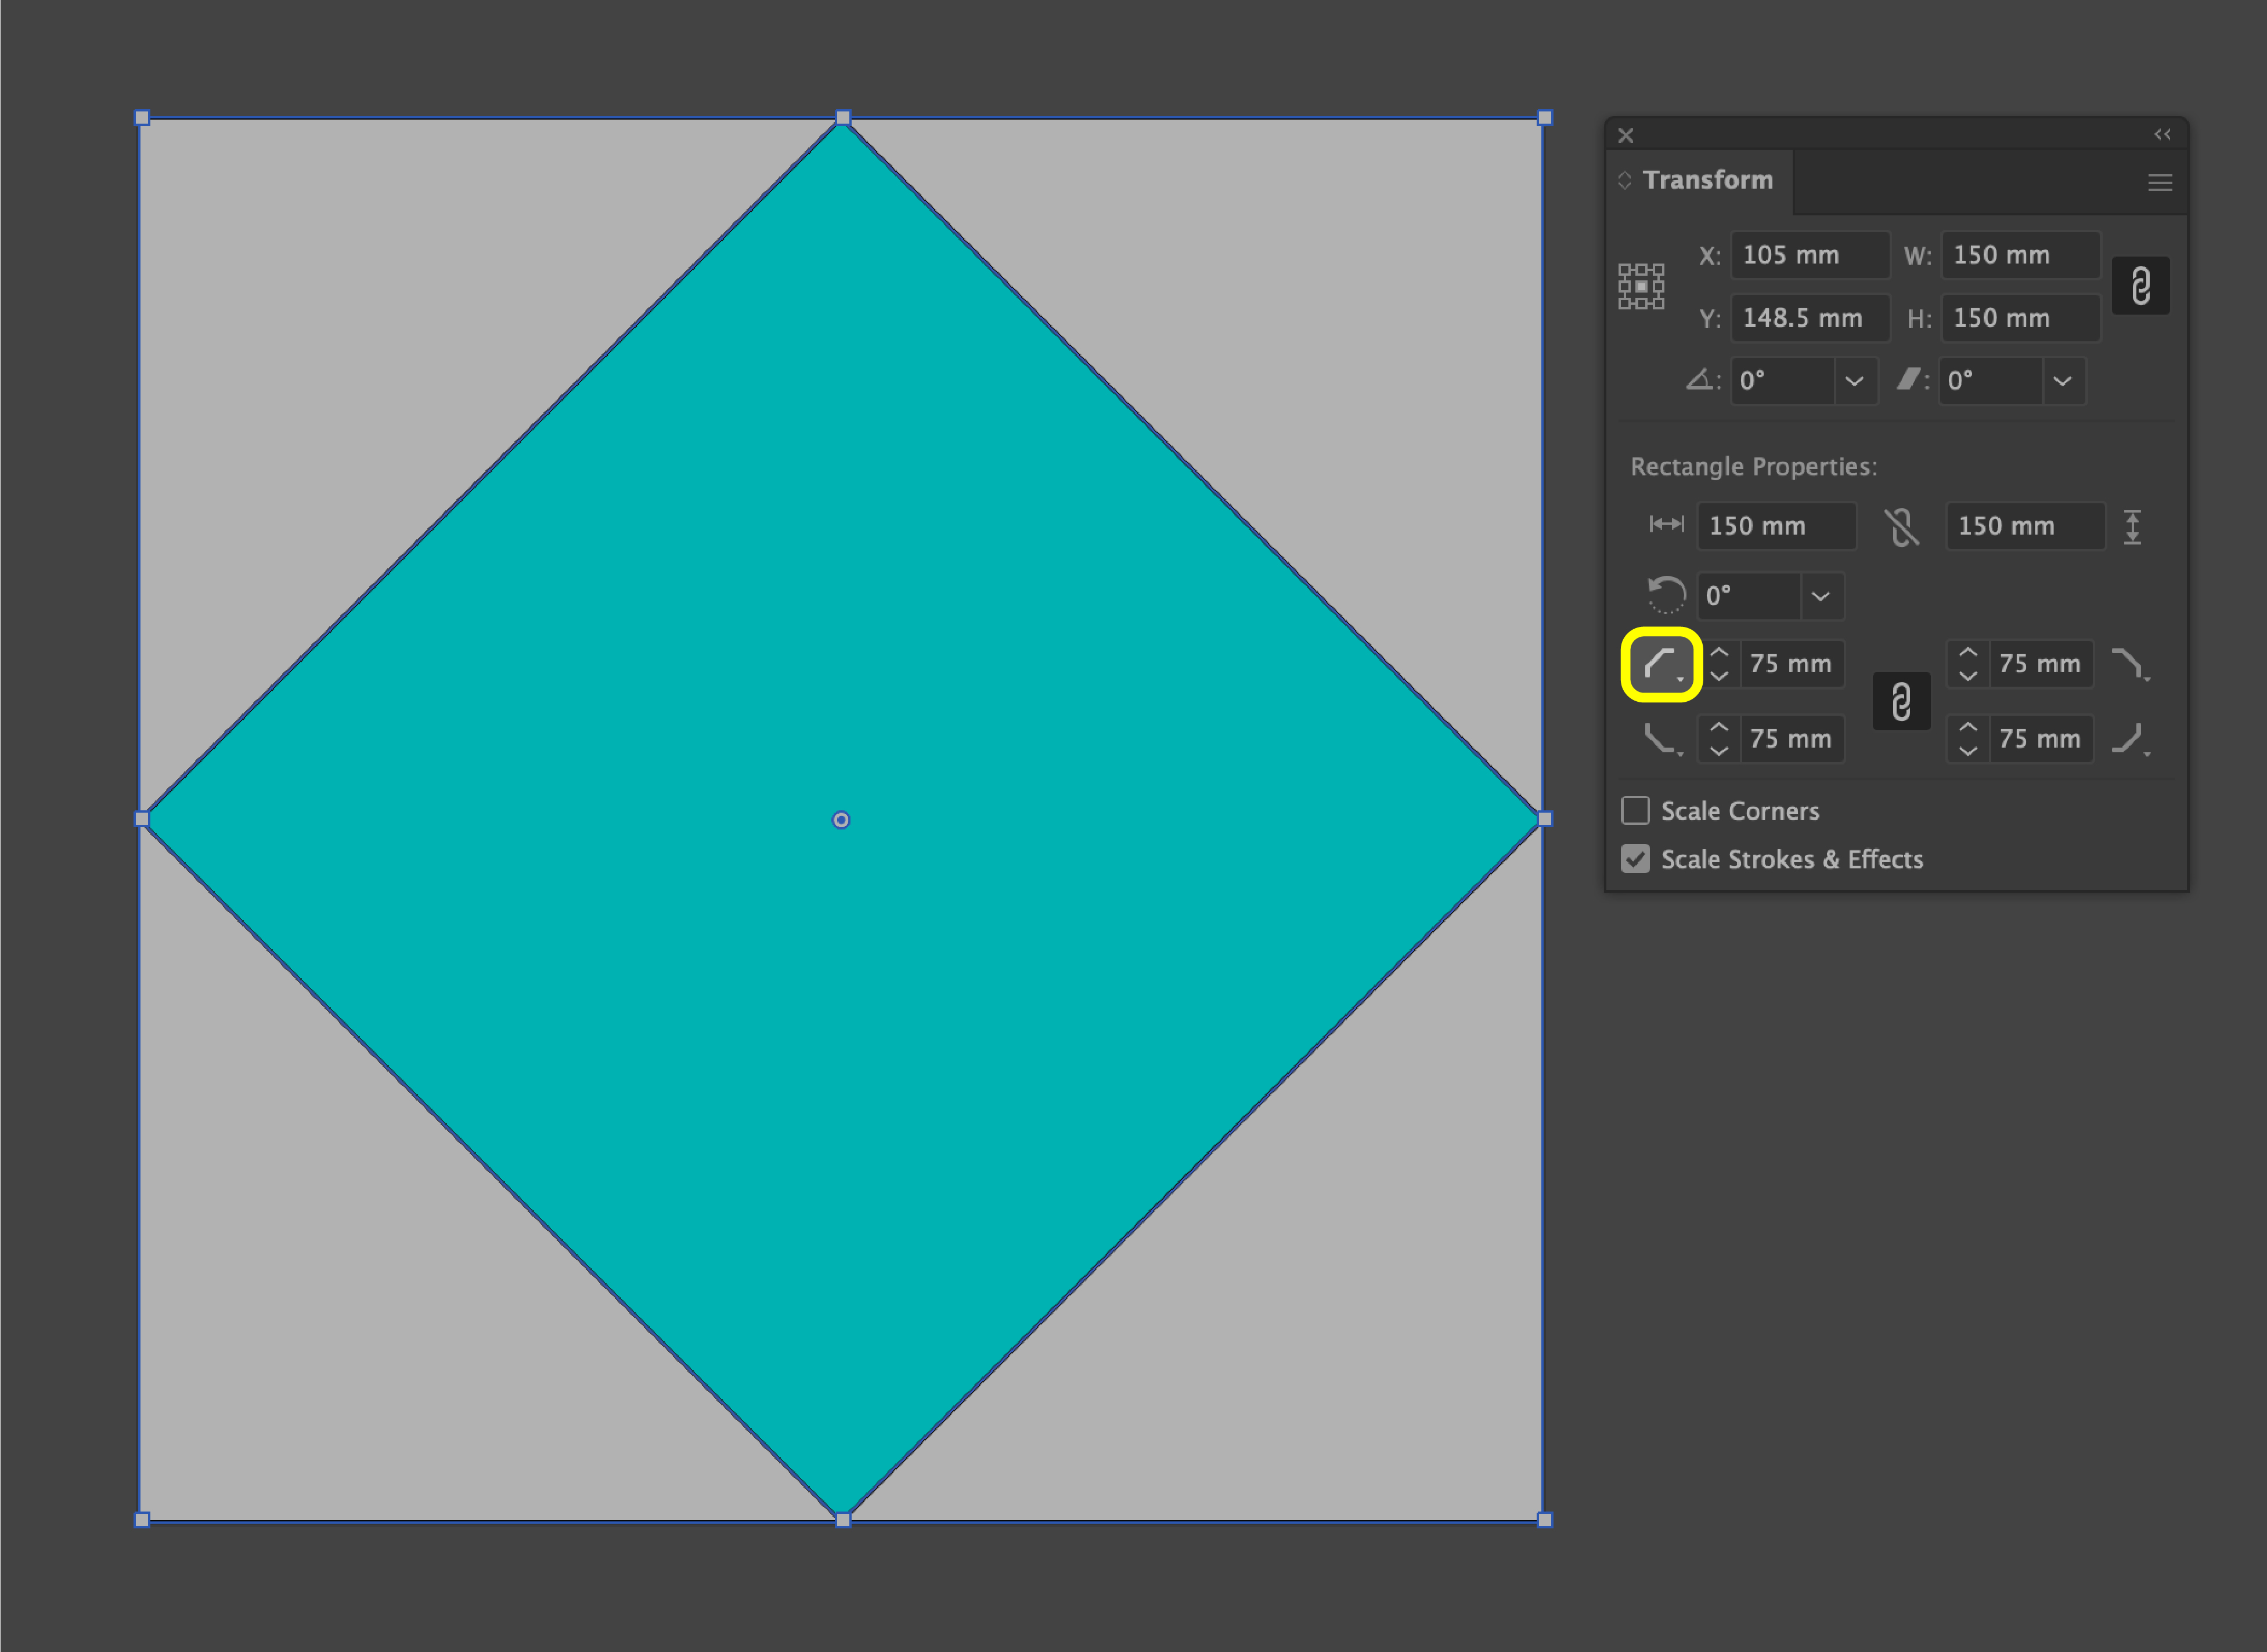Increase top-left corner radius stepper
The height and width of the screenshot is (1652, 2267).
[1719, 652]
